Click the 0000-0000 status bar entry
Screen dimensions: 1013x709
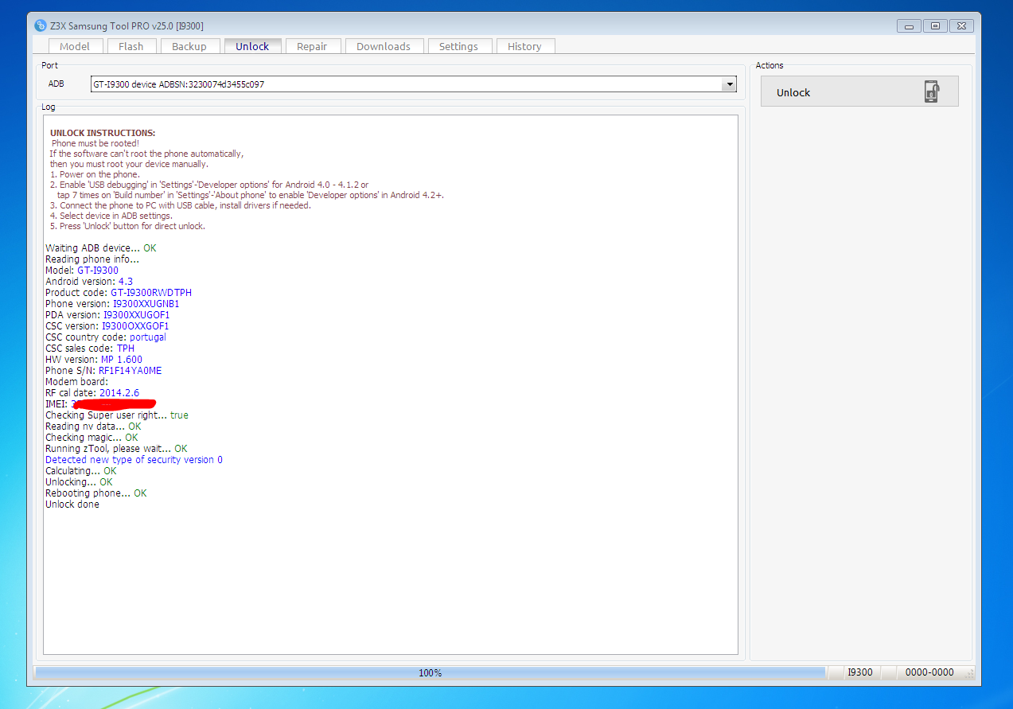point(929,672)
